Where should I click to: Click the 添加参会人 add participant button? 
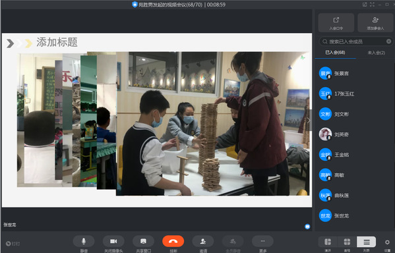[x=375, y=23]
